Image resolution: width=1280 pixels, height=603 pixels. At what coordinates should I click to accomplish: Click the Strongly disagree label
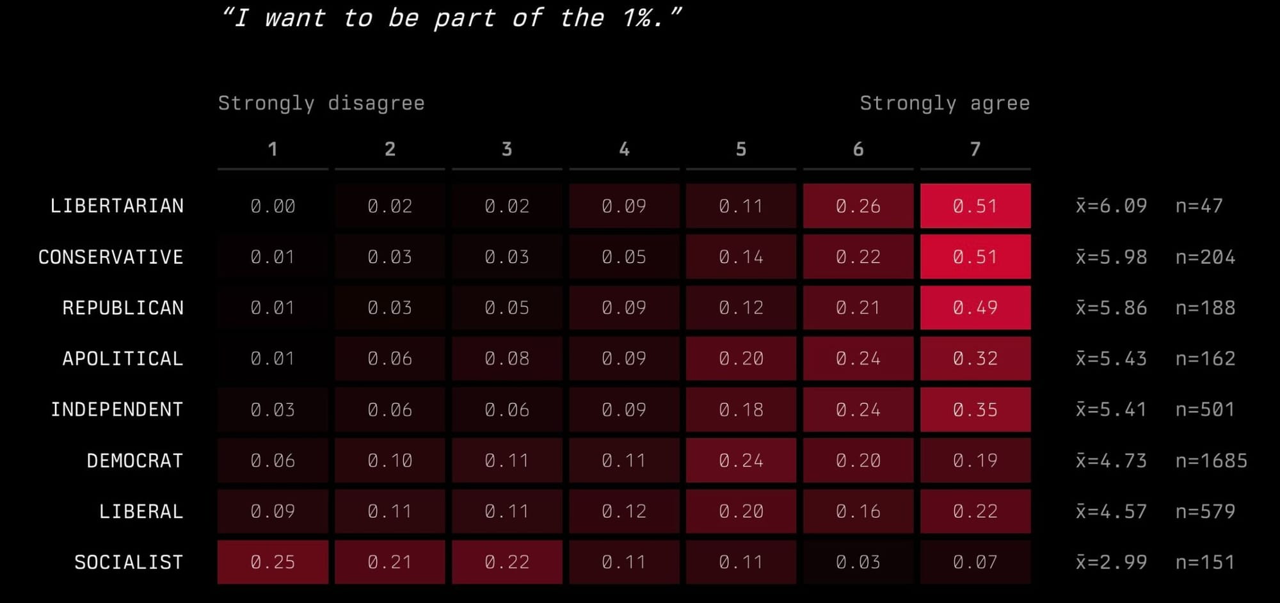(x=321, y=103)
